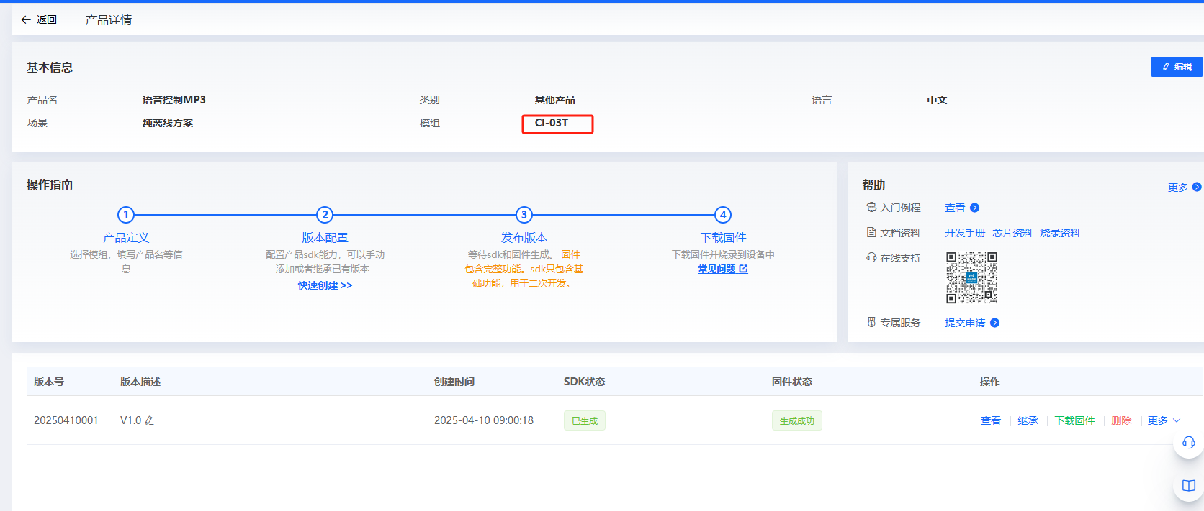Expand 更多 dropdown in version row
The image size is (1204, 511).
click(x=1164, y=420)
